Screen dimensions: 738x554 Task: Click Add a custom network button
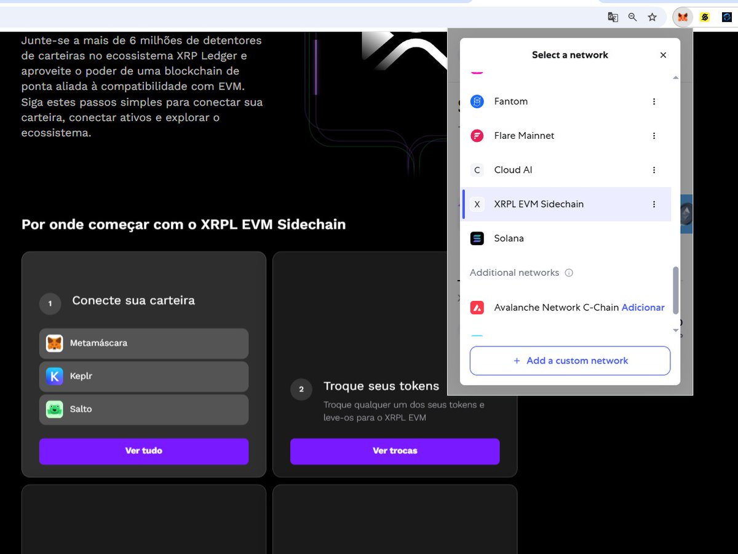tap(570, 361)
